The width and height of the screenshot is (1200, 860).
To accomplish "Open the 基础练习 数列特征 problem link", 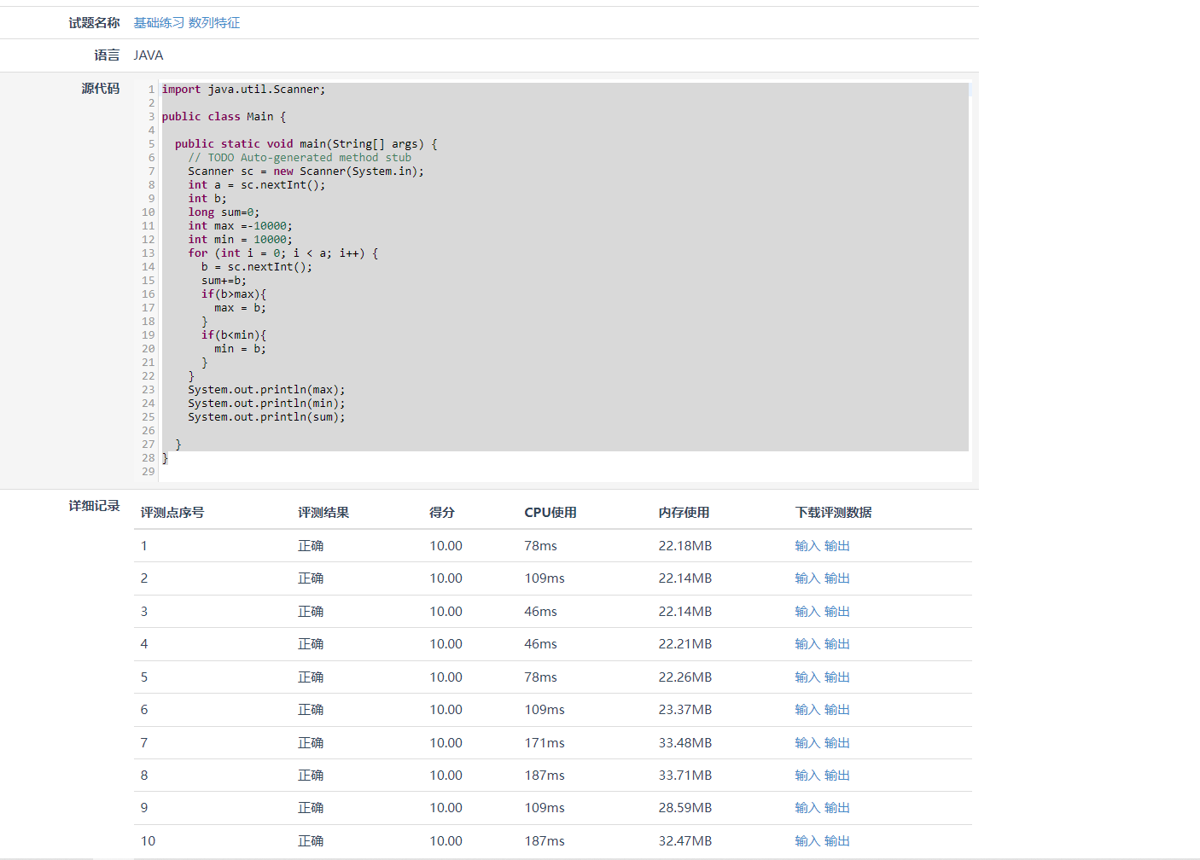I will pyautogui.click(x=186, y=23).
